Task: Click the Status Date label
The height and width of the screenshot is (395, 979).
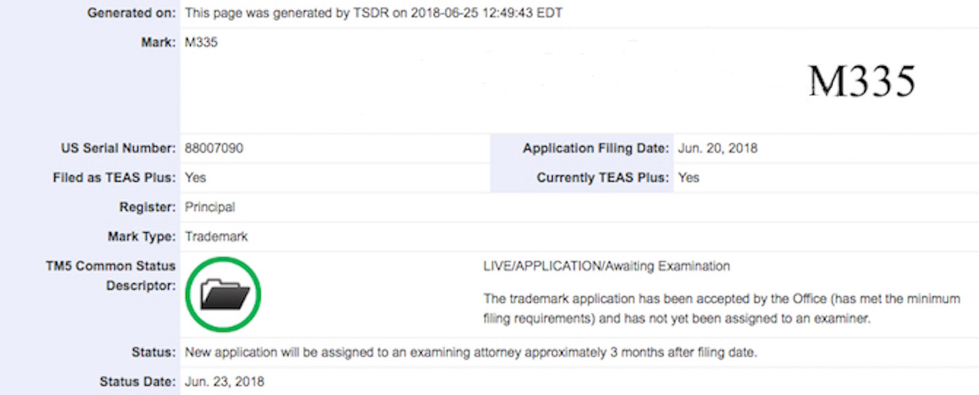Action: [x=138, y=382]
